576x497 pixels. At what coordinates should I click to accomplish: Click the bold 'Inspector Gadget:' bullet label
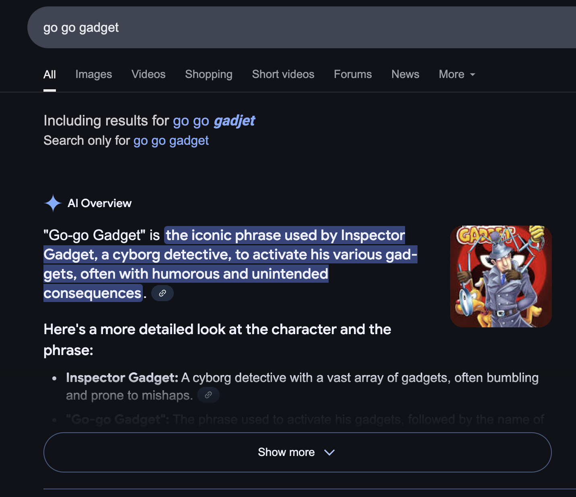coord(122,378)
